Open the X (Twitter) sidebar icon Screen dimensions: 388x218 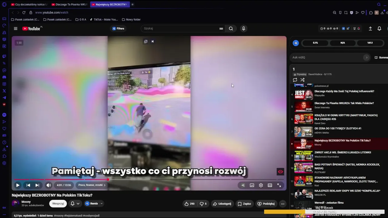click(4, 91)
